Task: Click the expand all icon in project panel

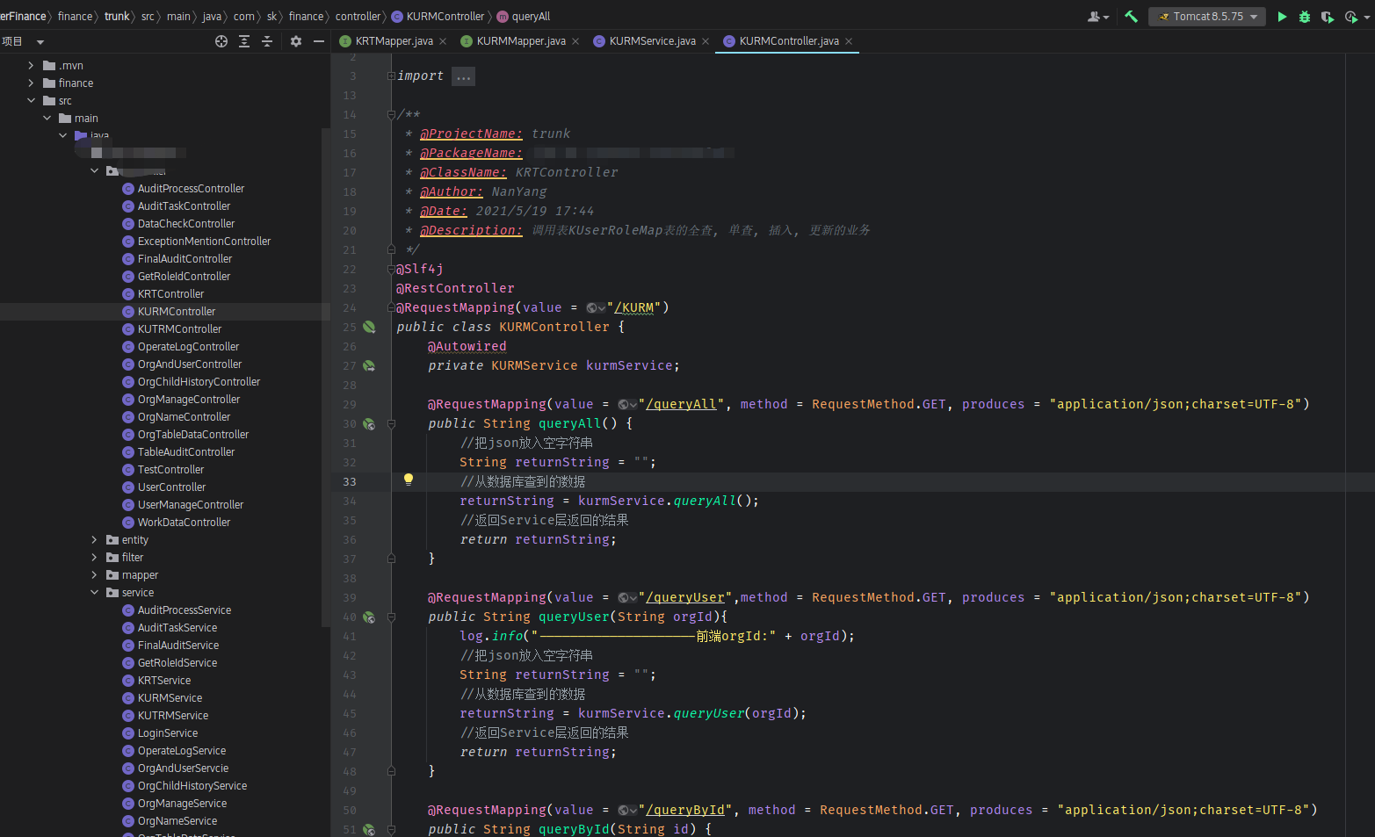Action: tap(244, 41)
